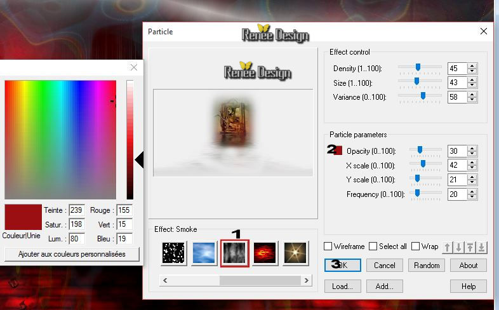Screen dimensions: 499x310
Task: Click the Random button
Action: 427,265
